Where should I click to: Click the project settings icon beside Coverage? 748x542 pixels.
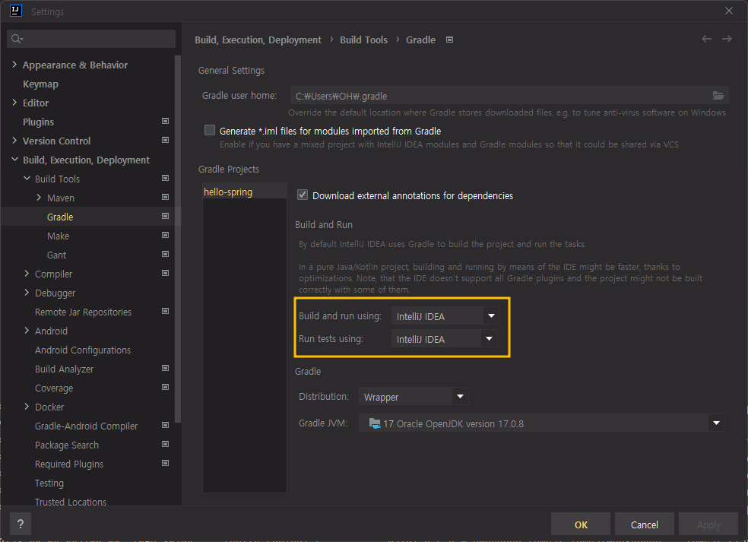pyautogui.click(x=165, y=388)
